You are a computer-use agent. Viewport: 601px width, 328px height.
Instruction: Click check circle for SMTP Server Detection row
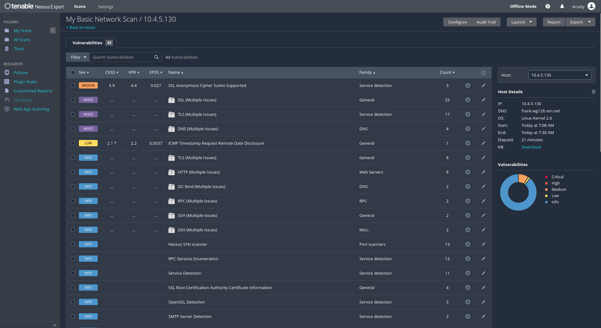468,316
